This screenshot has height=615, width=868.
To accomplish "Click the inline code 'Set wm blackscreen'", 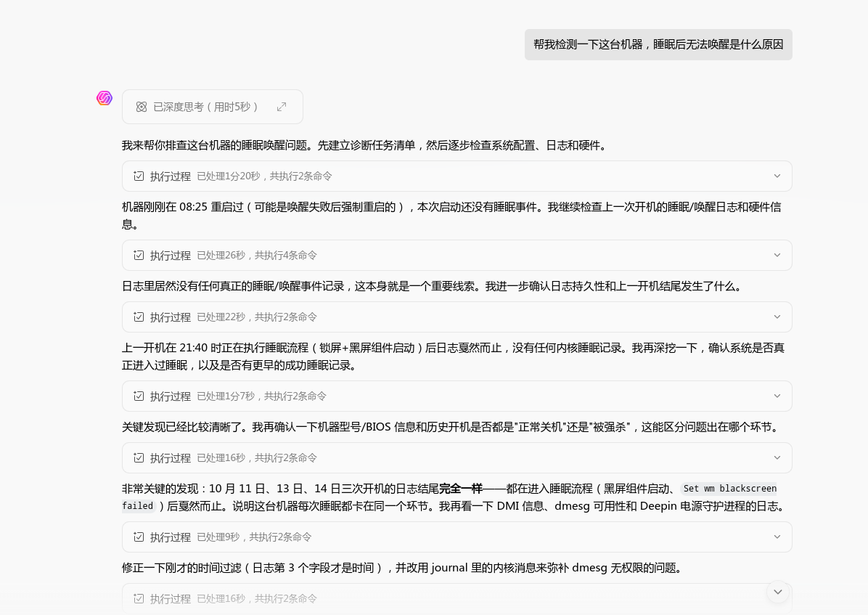I will [729, 489].
